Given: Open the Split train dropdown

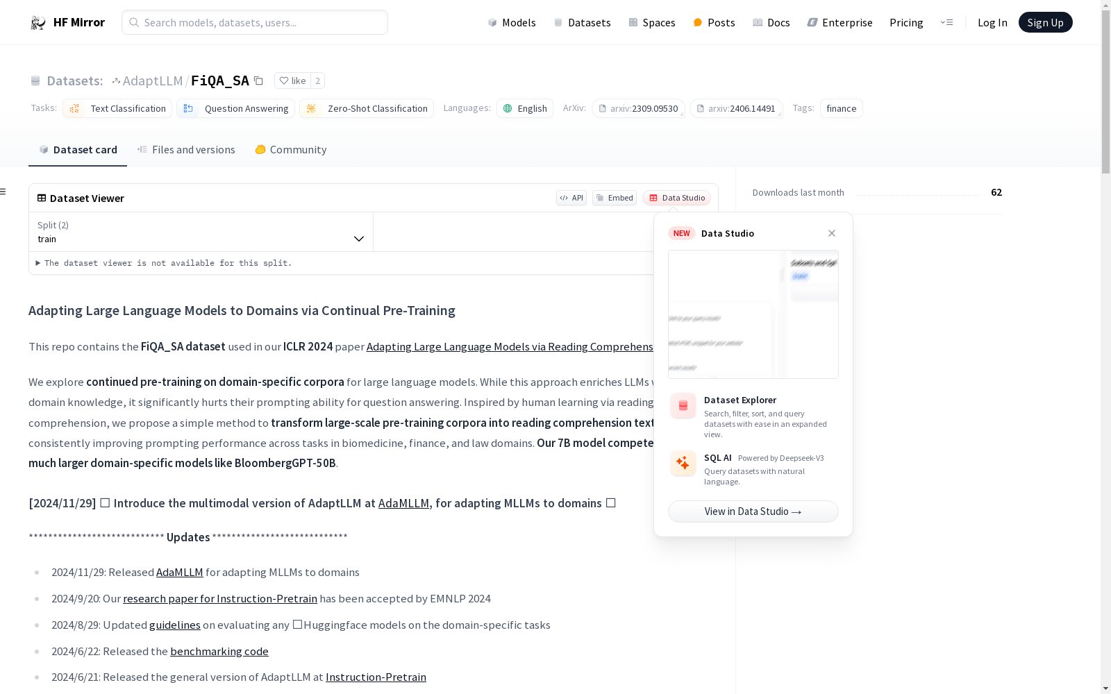Looking at the screenshot, I should (201, 232).
